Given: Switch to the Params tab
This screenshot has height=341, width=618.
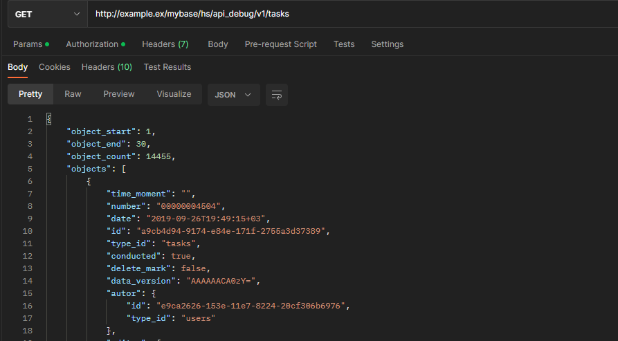Looking at the screenshot, I should [x=30, y=44].
